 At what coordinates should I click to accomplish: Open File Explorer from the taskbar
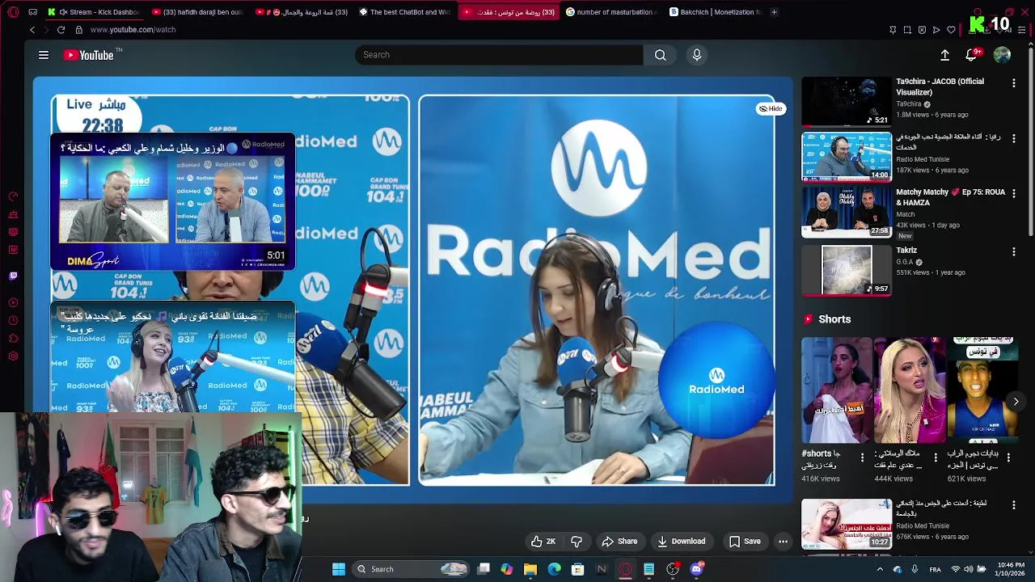[530, 569]
